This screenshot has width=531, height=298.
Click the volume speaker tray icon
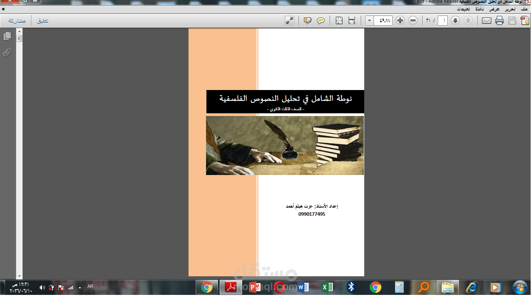click(x=42, y=288)
